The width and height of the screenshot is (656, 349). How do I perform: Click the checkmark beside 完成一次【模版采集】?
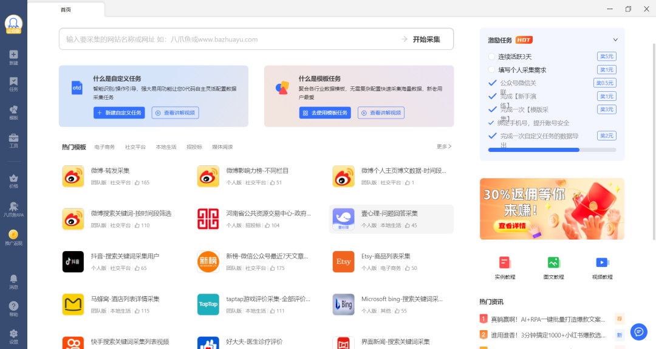pyautogui.click(x=493, y=109)
